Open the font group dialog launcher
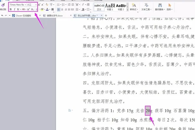 tap(54, 12)
